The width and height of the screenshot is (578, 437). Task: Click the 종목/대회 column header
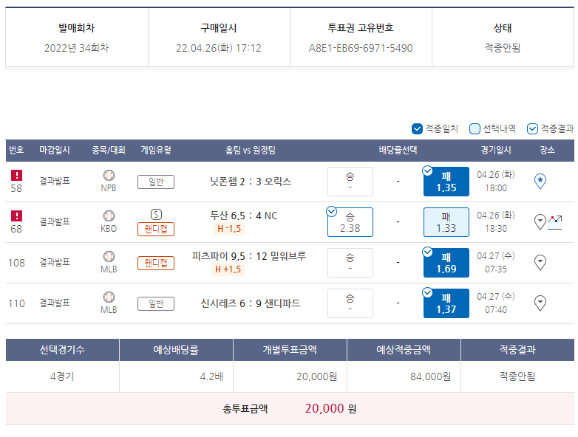coord(109,150)
